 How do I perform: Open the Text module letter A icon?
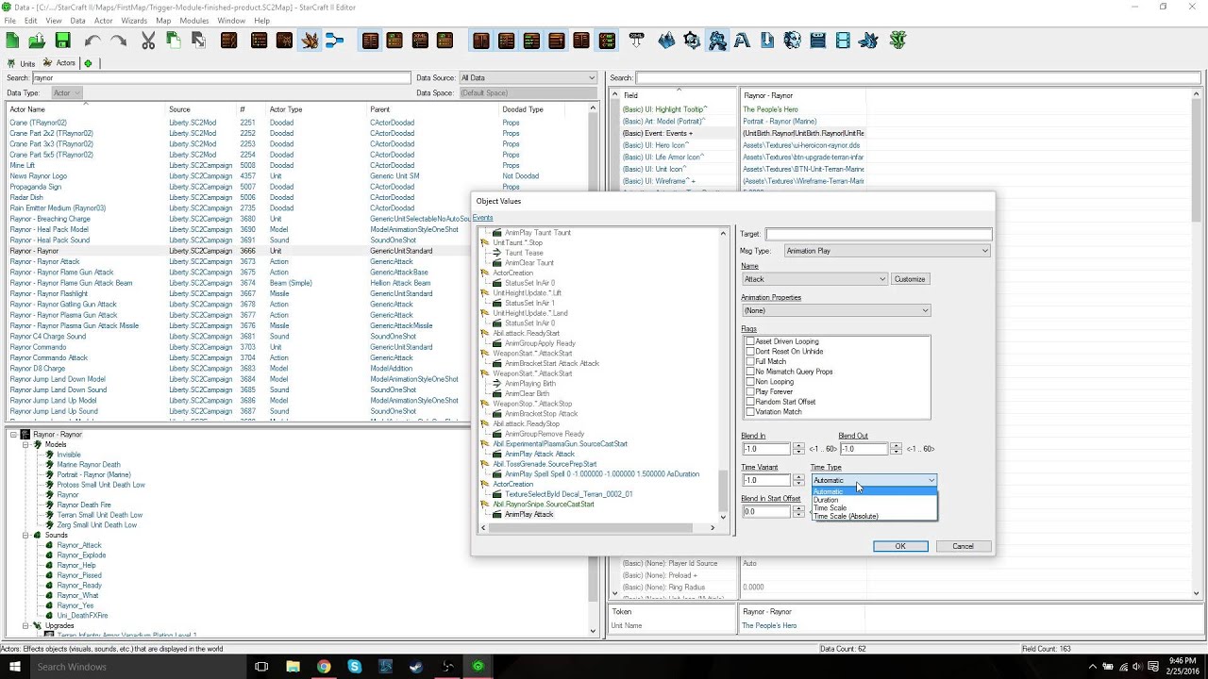click(x=742, y=41)
